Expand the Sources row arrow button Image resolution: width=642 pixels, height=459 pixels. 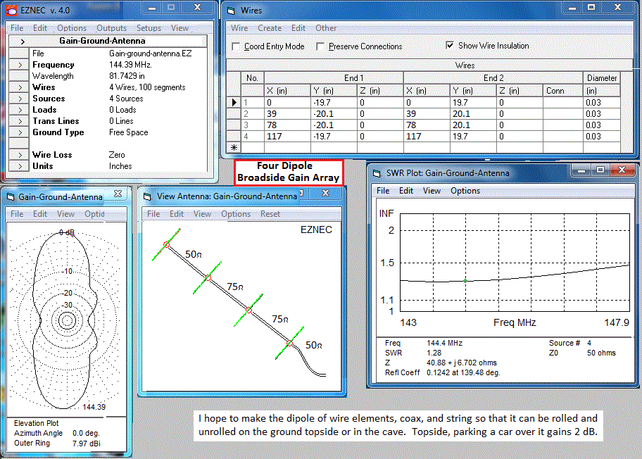click(x=19, y=99)
